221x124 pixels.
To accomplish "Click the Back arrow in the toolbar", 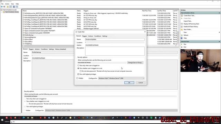I will (2, 7).
